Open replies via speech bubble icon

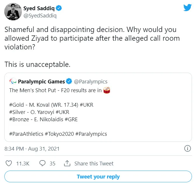(43, 163)
